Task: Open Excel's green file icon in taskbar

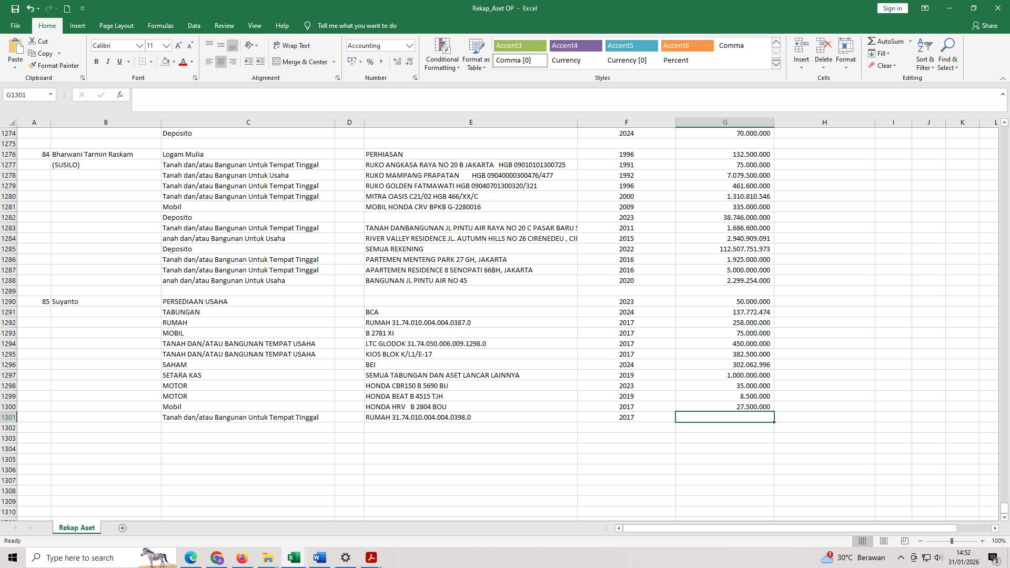Action: (x=293, y=557)
